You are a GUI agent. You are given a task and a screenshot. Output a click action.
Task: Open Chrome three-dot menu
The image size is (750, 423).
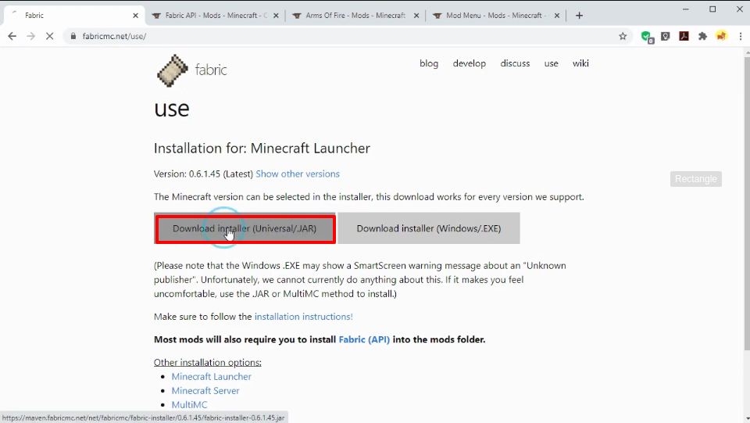pyautogui.click(x=741, y=36)
